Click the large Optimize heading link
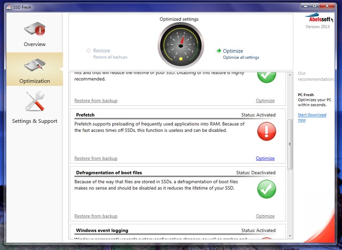The width and height of the screenshot is (342, 250). click(233, 51)
